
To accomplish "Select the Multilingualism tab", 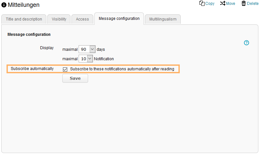I will pos(163,19).
